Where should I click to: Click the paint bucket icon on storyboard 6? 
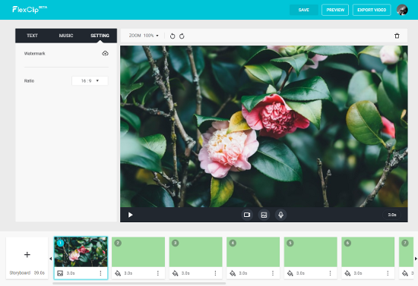click(347, 273)
